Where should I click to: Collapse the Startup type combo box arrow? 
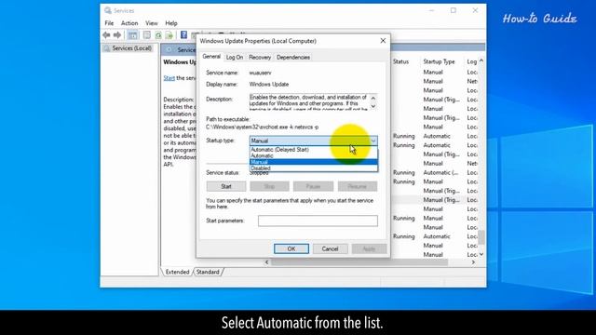coord(373,141)
